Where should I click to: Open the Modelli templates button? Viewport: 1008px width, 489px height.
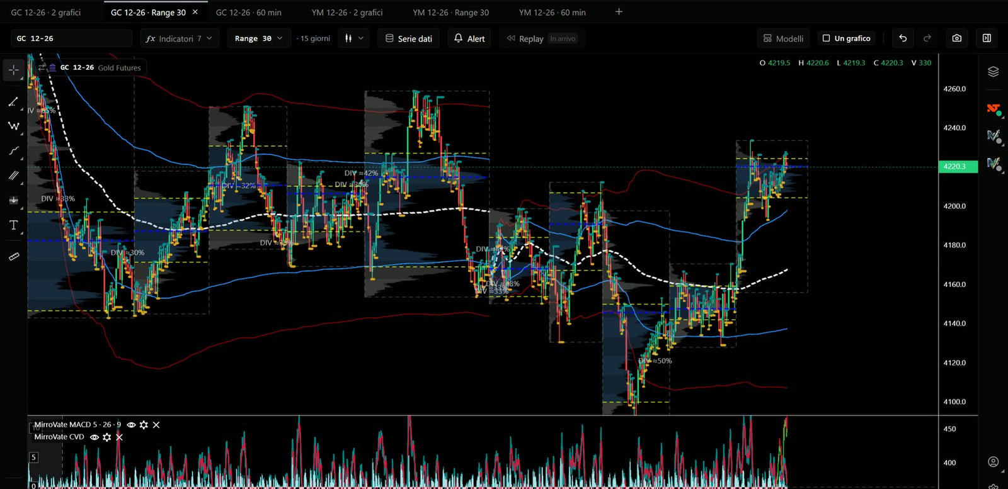[784, 38]
